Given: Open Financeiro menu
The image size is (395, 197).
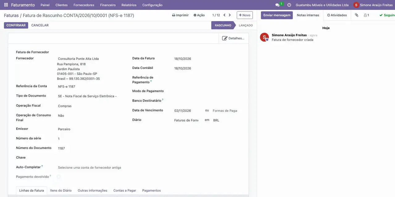Looking at the screenshot, I should [x=108, y=5].
